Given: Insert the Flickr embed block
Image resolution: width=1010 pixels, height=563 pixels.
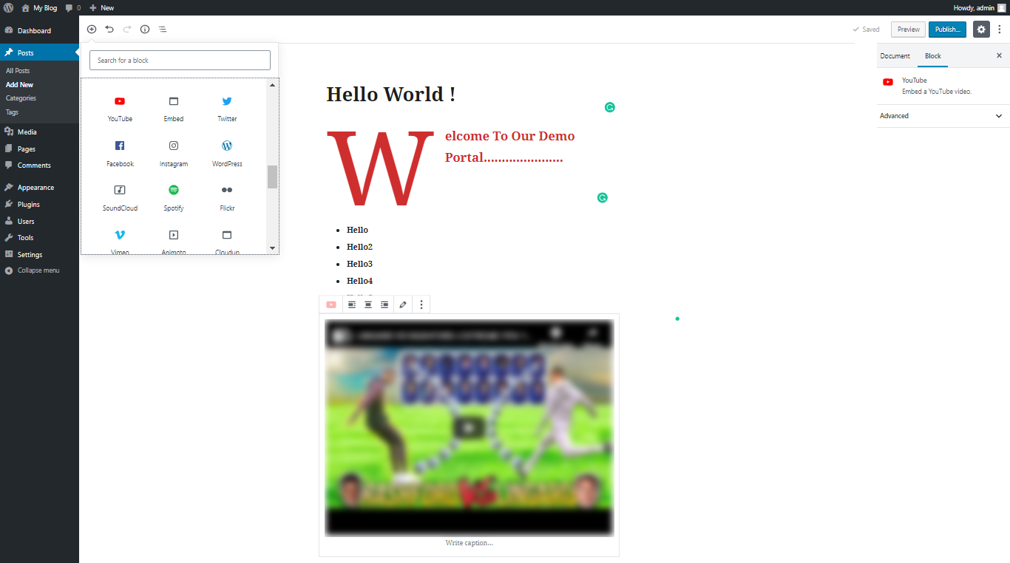Looking at the screenshot, I should [x=227, y=199].
